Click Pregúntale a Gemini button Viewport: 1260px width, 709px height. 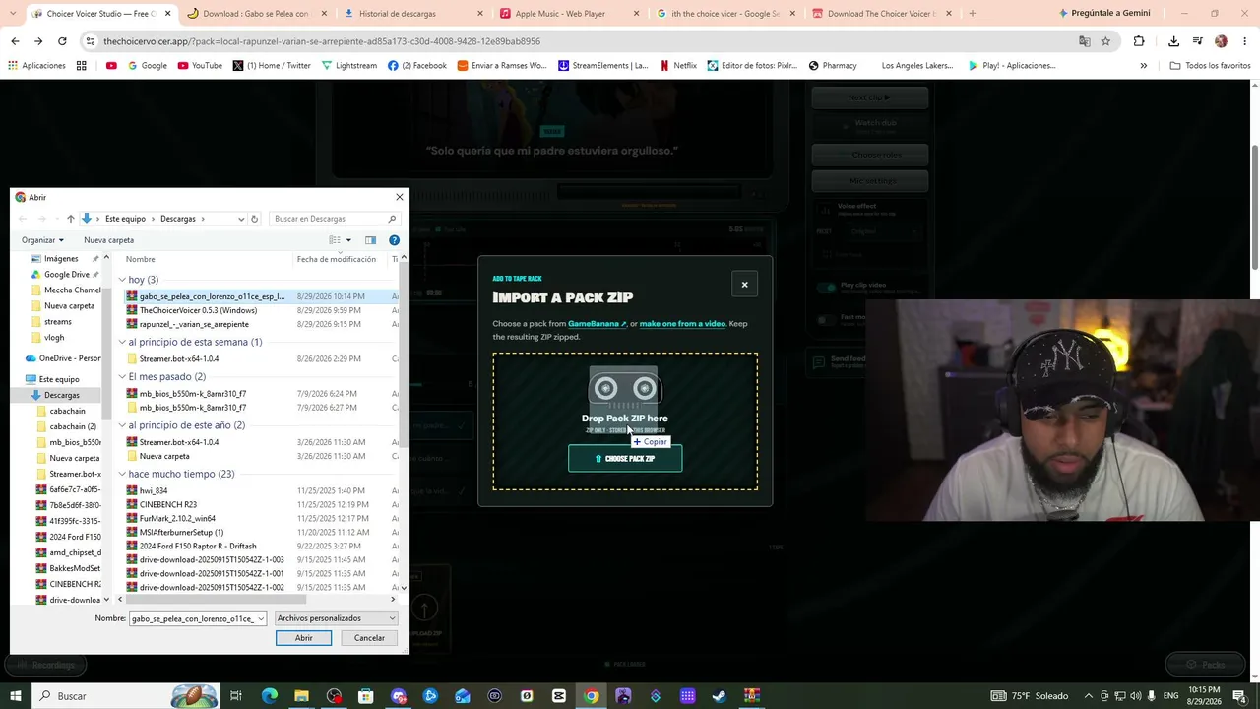click(x=1104, y=14)
